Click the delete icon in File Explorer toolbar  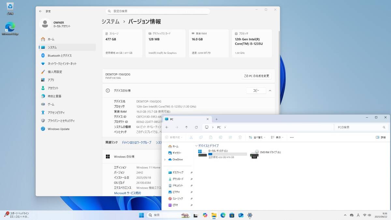(240, 137)
